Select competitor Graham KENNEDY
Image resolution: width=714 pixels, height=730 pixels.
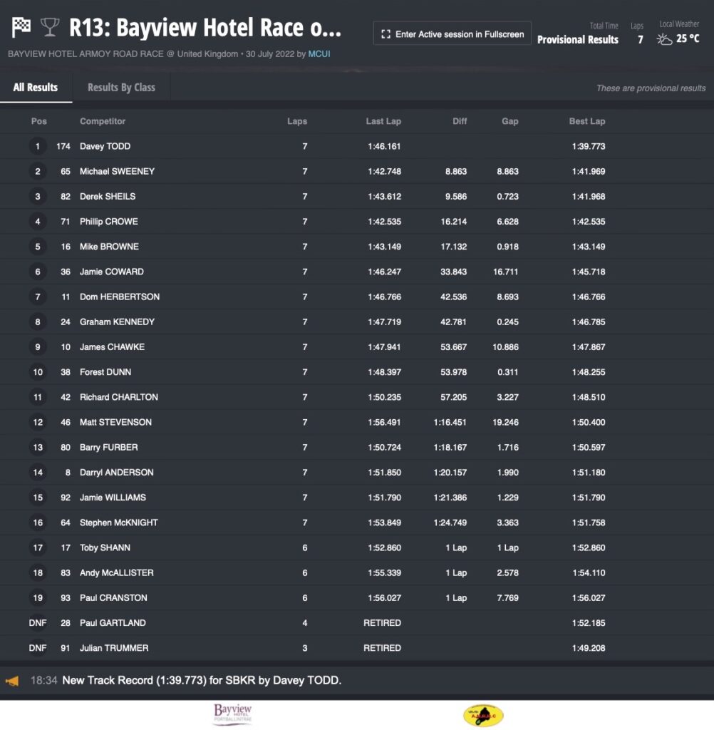click(x=117, y=322)
